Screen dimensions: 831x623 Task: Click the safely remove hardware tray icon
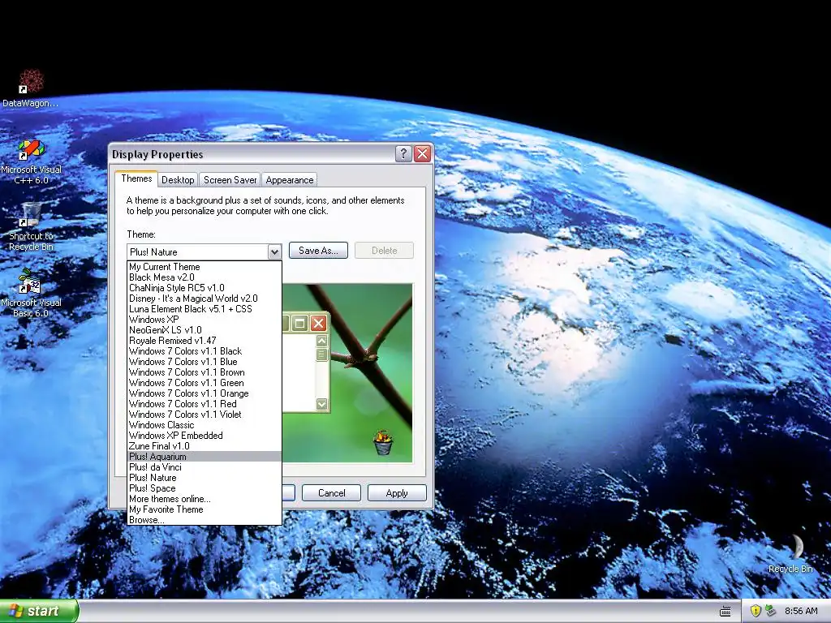(x=771, y=612)
